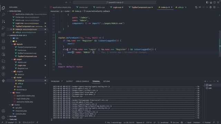The width and height of the screenshot is (221, 124).
Task: Toggle the Primary Side Bar layout
Action: pyautogui.click(x=207, y=2)
